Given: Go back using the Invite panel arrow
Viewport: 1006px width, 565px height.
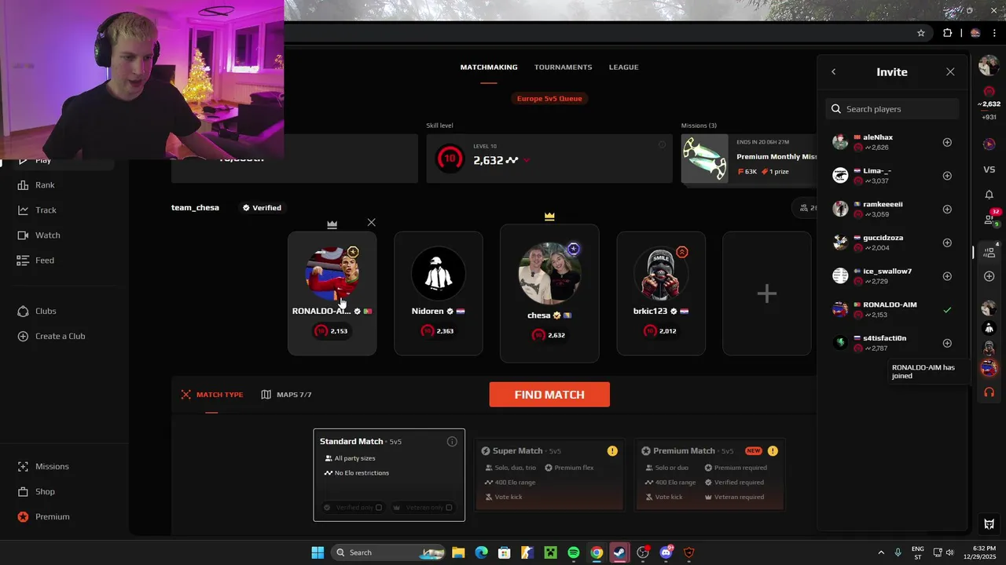Looking at the screenshot, I should [834, 72].
